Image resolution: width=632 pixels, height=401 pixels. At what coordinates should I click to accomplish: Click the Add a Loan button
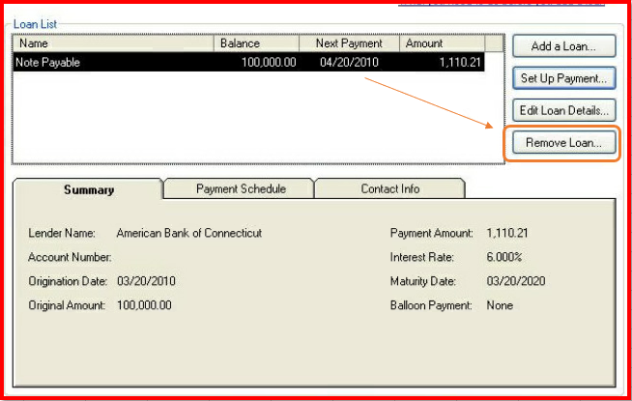pos(564,46)
